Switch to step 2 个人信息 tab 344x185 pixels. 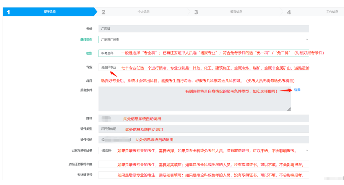tap(143, 12)
